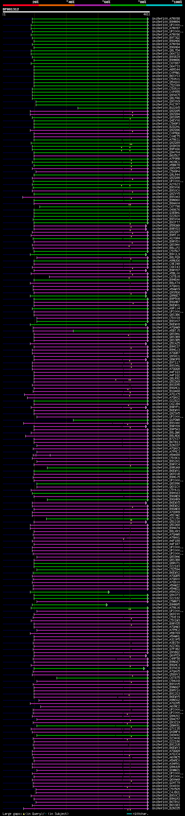Screen dimensions: 185x816
Task: Select the UniRef100_A8MS44 label
Action: (166, 70)
